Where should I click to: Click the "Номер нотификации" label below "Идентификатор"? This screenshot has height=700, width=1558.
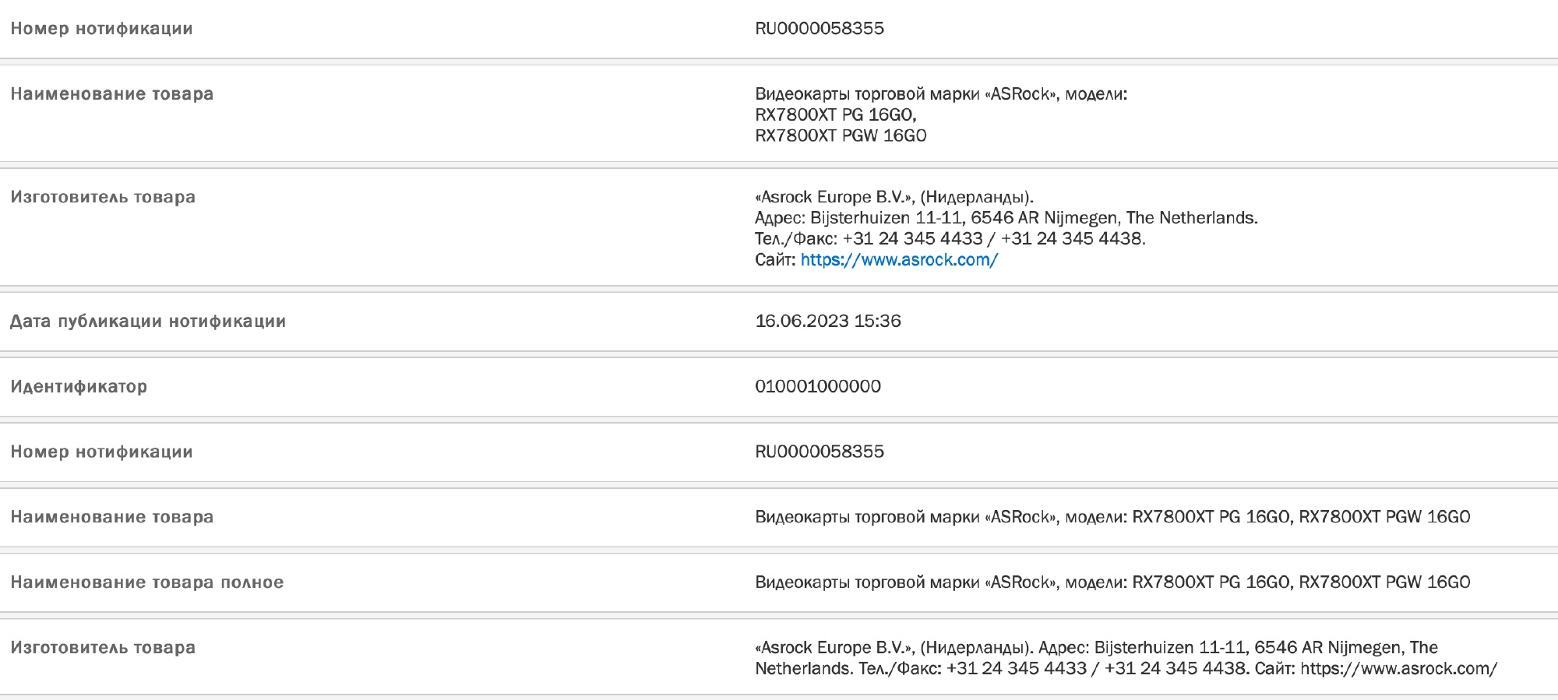pyautogui.click(x=101, y=452)
